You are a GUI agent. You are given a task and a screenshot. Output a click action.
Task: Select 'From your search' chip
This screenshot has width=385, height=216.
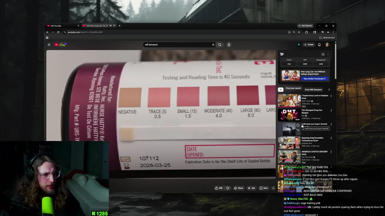pyautogui.click(x=293, y=88)
